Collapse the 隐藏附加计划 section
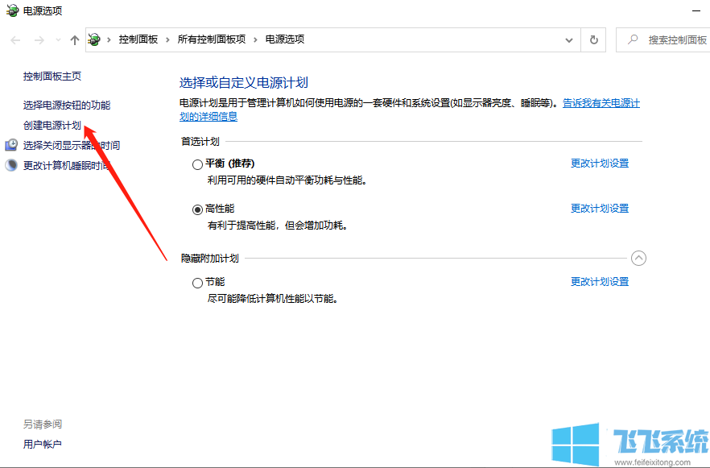 point(639,258)
